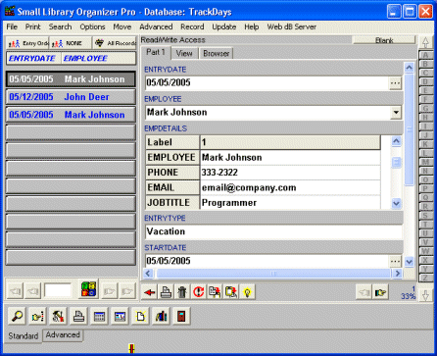Click the pointing hand icon beside the magnifier

[x=37, y=316]
